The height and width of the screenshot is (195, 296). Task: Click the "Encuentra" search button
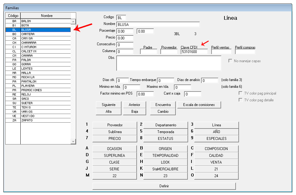pyautogui.click(x=162, y=105)
